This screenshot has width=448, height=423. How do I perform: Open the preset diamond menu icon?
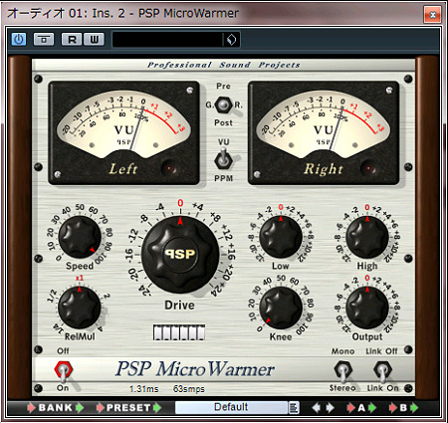(x=231, y=40)
